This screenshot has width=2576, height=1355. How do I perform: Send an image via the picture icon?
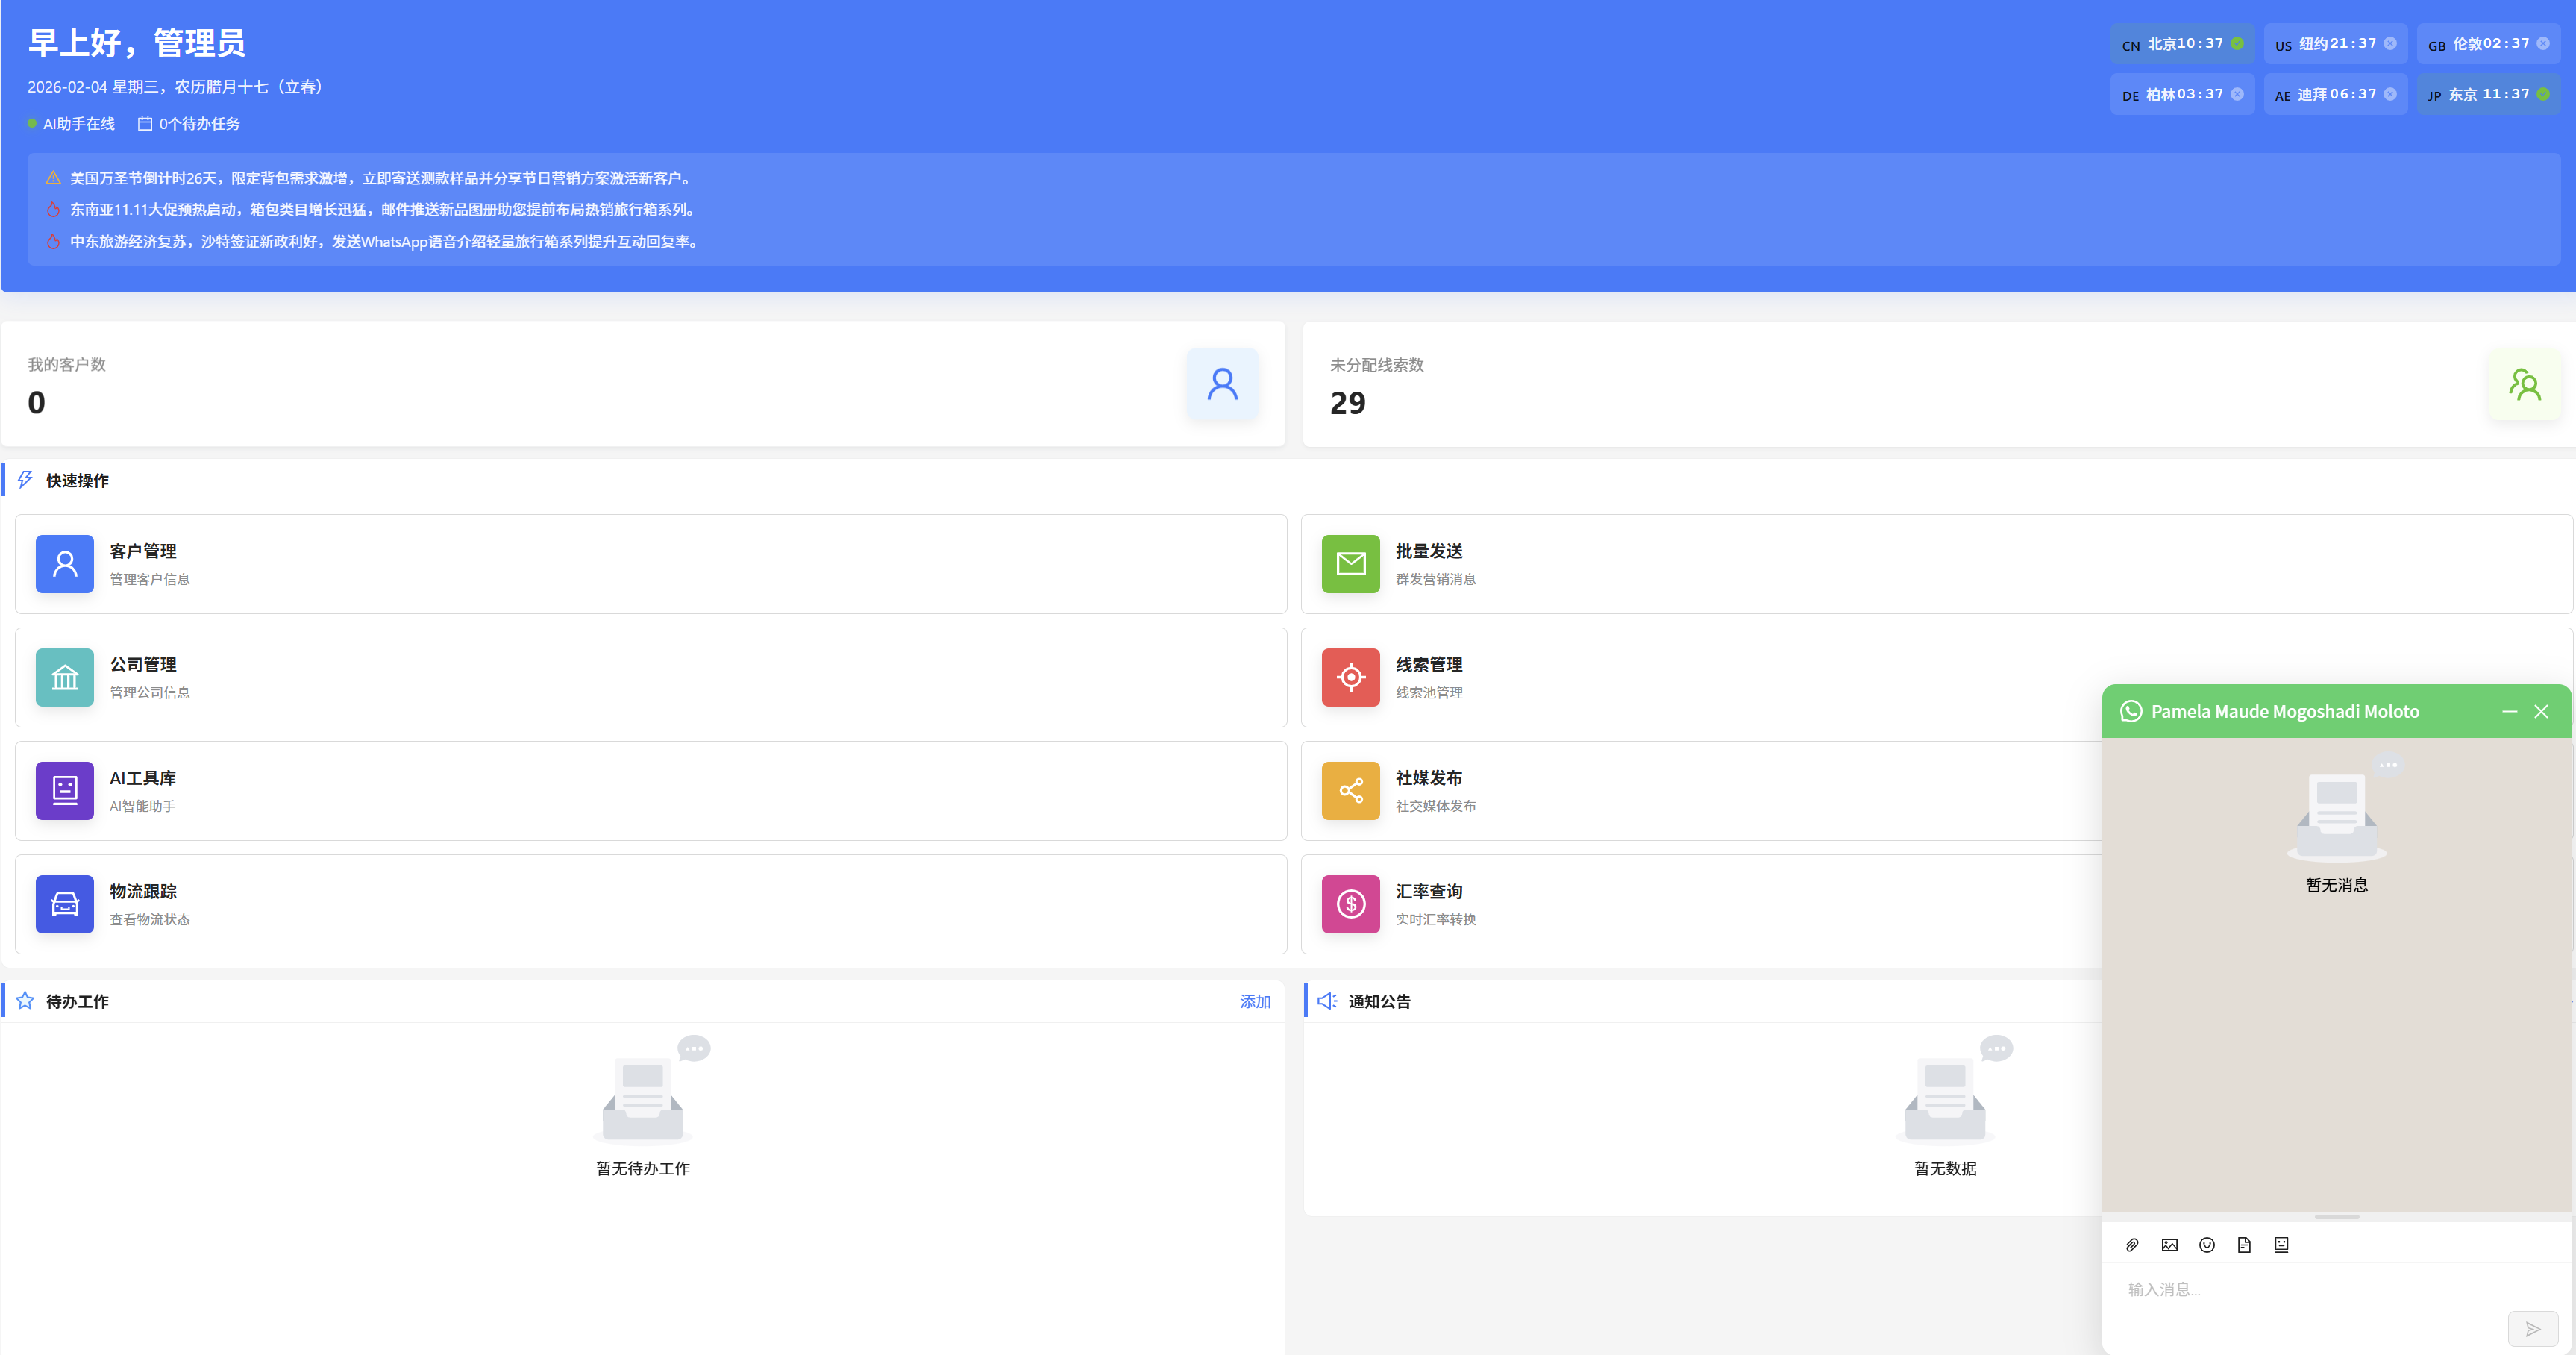click(x=2170, y=1244)
